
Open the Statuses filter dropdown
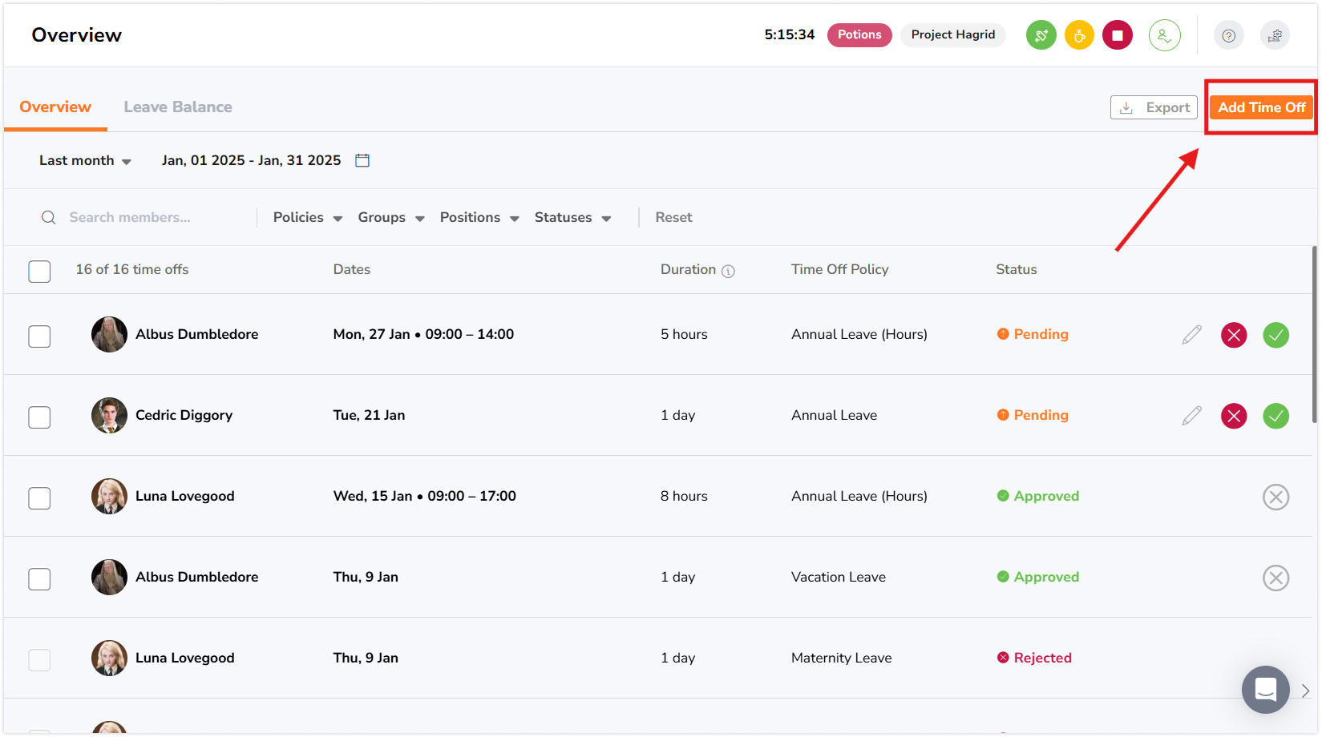pyautogui.click(x=572, y=218)
